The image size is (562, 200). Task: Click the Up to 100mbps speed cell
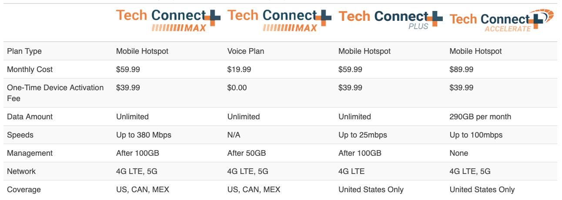click(476, 135)
